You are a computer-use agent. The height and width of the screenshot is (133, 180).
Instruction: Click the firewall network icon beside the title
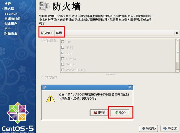click(44, 7)
